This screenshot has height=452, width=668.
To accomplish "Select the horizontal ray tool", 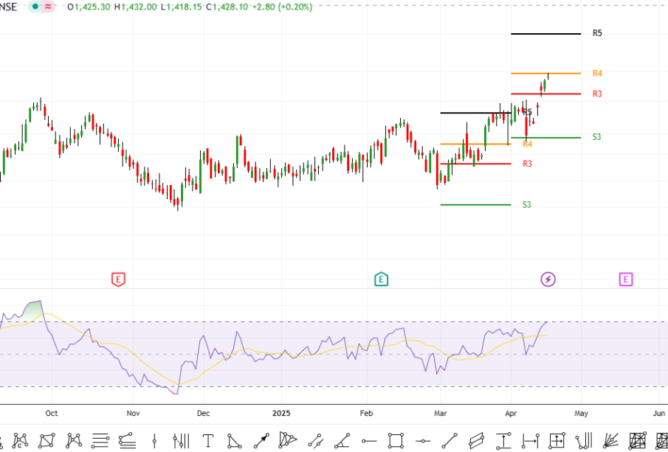I will click(x=369, y=441).
